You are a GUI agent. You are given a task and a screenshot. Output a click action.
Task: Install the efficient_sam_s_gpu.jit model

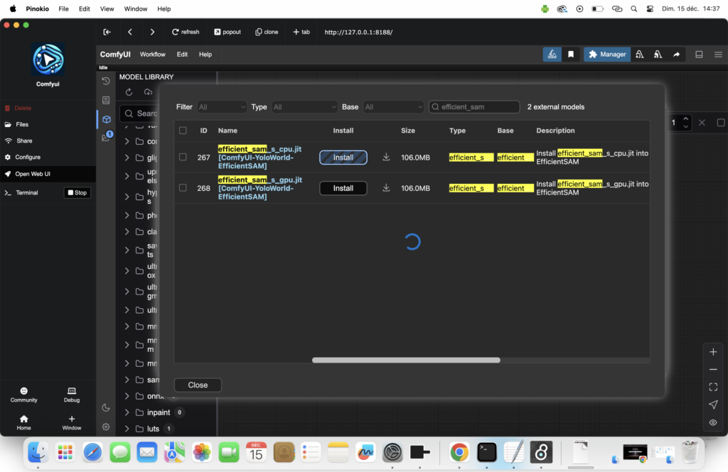click(x=343, y=188)
